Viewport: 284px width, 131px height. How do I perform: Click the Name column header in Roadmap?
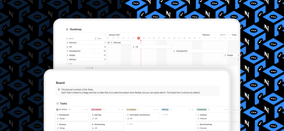70,38
